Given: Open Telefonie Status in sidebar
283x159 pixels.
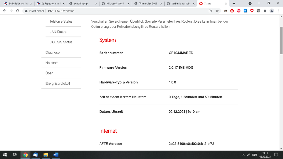Looking at the screenshot, I should click(61, 22).
